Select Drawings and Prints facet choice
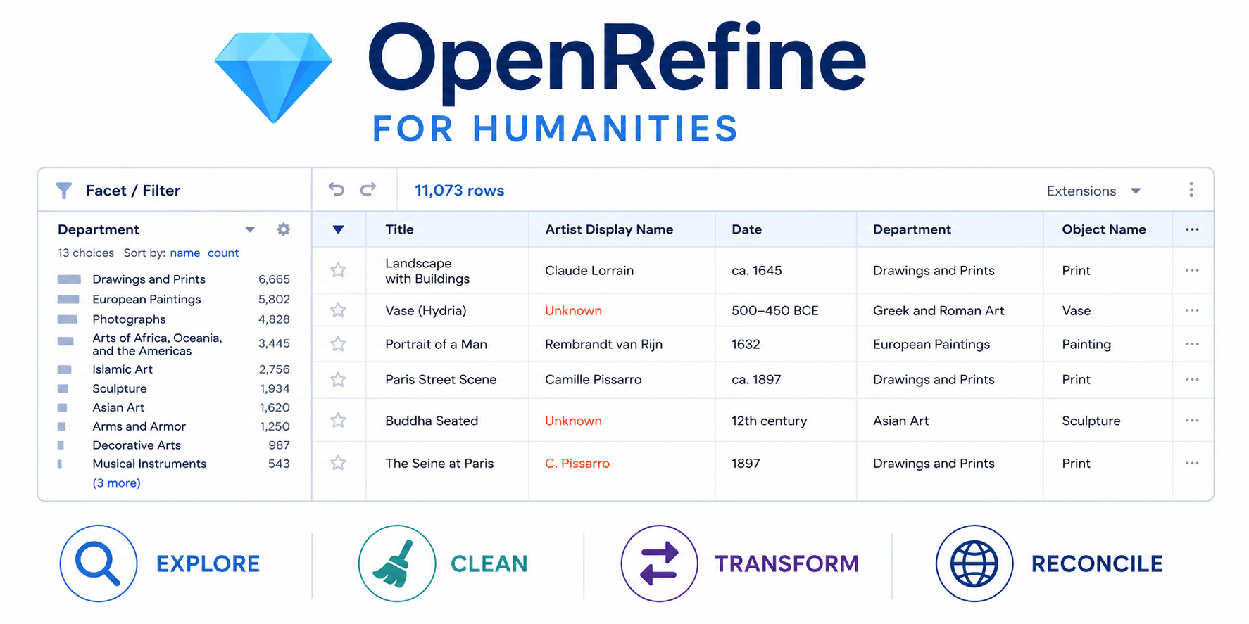This screenshot has height=624, width=1249. 149,279
